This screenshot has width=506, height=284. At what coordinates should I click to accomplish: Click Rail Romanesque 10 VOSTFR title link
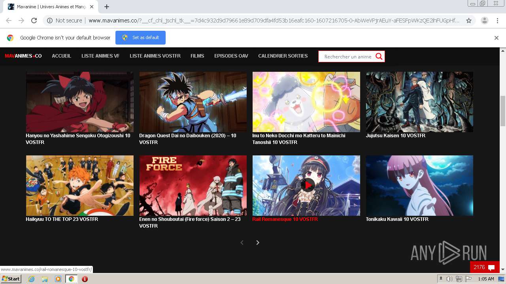tap(285, 219)
